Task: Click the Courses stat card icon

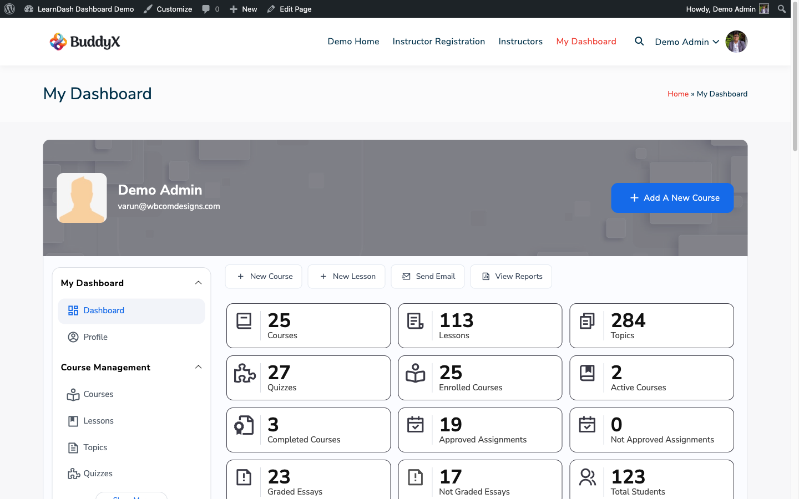Action: point(244,320)
